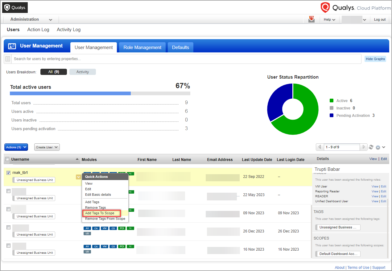Open the Terms of Use link
This screenshot has height=271, width=392.
coord(358,268)
